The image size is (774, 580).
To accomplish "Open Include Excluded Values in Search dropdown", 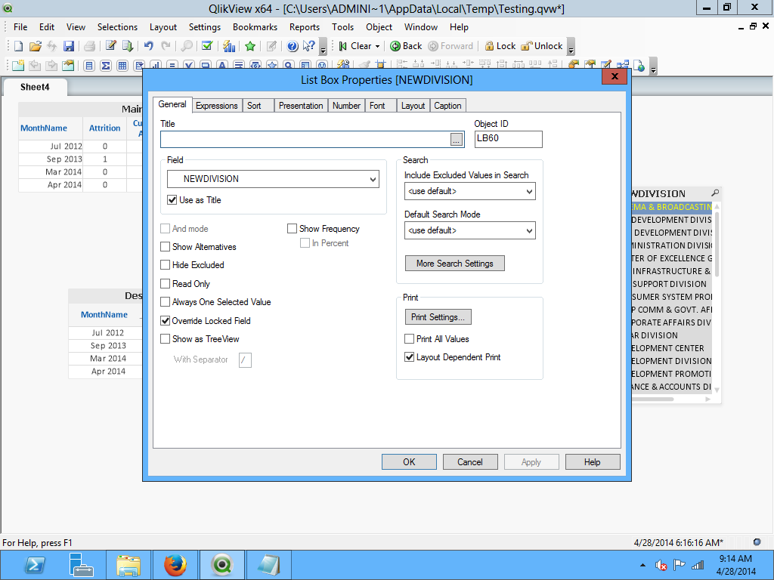I will 528,192.
